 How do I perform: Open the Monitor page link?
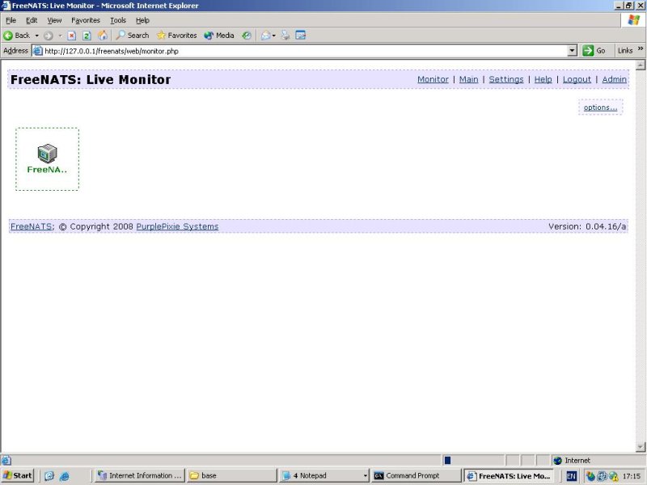coord(433,79)
